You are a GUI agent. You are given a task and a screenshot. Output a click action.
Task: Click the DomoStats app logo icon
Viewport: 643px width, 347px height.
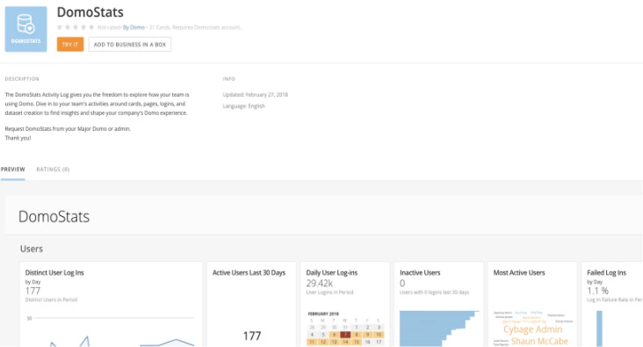pos(25,29)
